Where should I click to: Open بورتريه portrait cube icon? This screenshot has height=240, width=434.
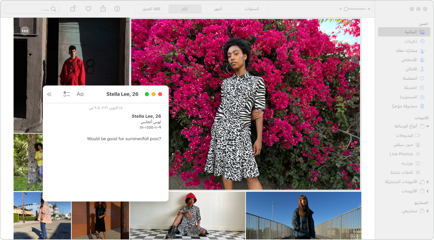point(418,163)
